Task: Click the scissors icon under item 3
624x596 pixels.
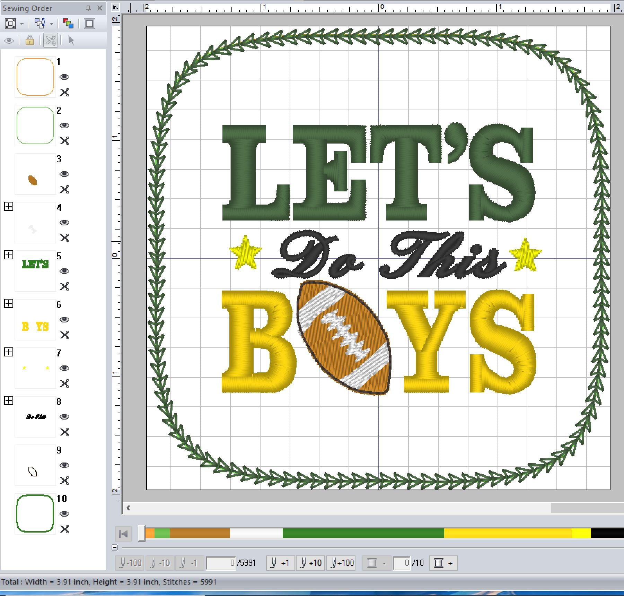Action: click(x=64, y=189)
